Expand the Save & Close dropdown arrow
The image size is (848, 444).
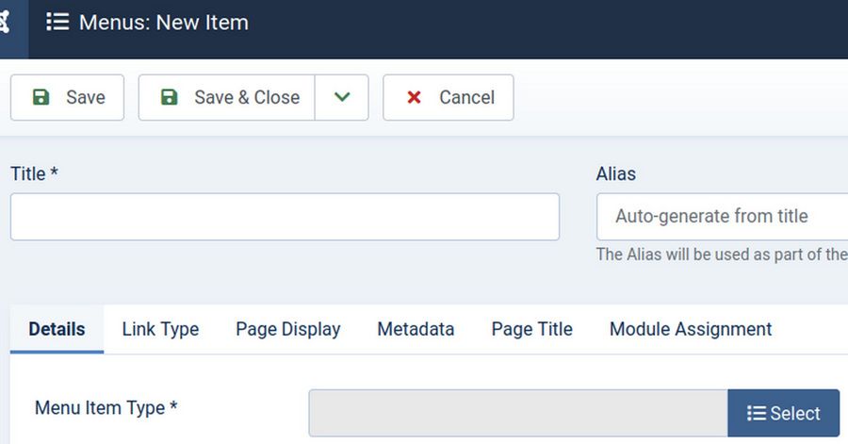pyautogui.click(x=342, y=97)
